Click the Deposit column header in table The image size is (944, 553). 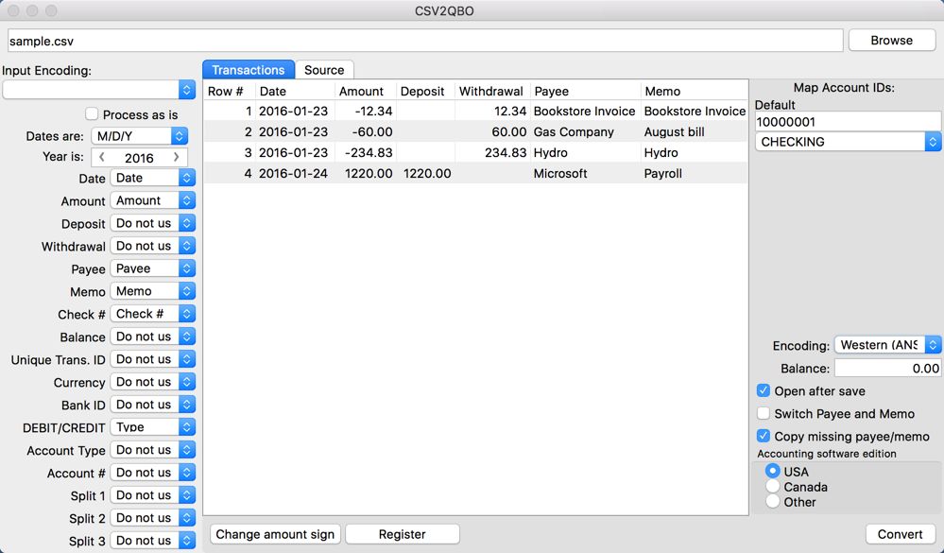click(x=425, y=91)
